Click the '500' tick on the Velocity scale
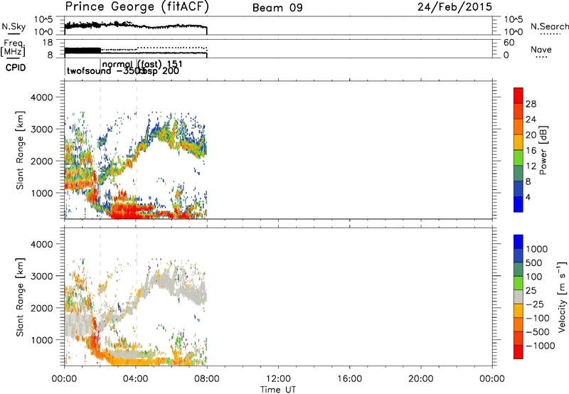The image size is (569, 394). point(536,263)
